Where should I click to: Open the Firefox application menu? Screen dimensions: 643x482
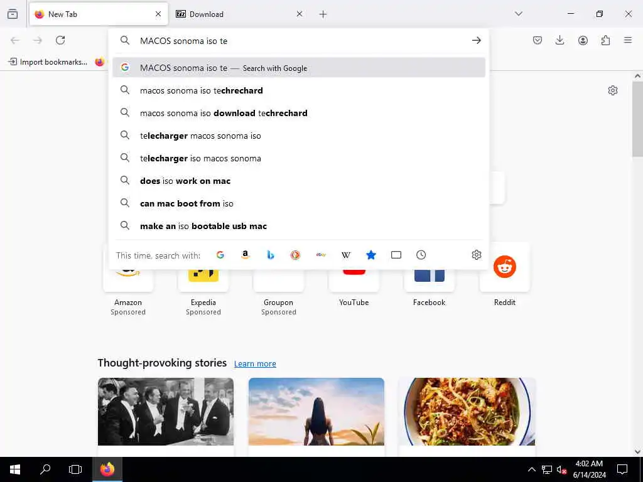click(x=628, y=40)
